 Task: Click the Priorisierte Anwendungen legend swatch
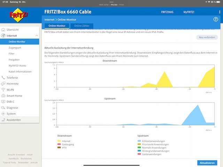pyautogui.click(x=139, y=144)
